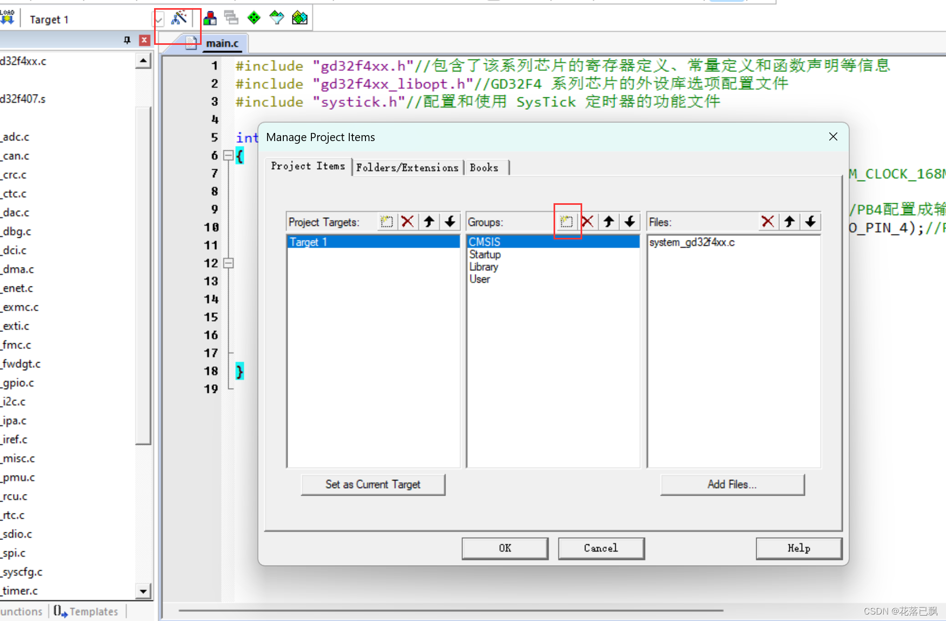This screenshot has height=621, width=946.
Task: Delete selected Group red X
Action: [588, 222]
